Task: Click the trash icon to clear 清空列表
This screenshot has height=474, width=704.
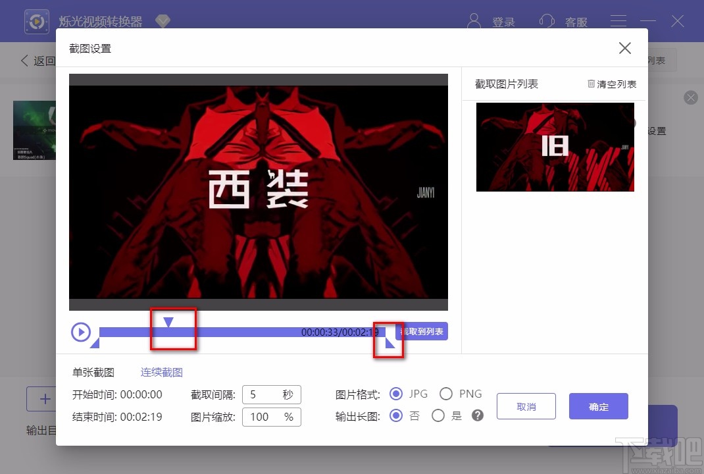Action: pyautogui.click(x=591, y=84)
